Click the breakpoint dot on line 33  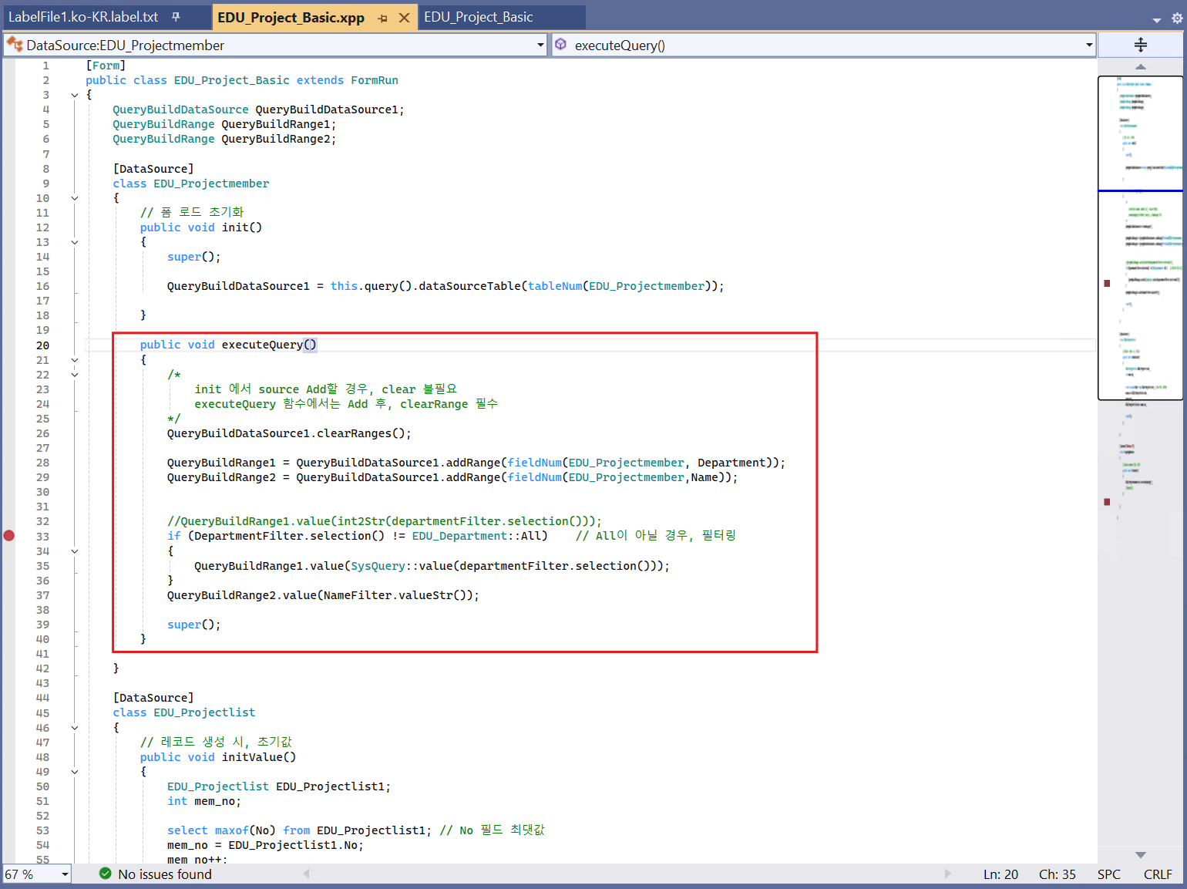pyautogui.click(x=9, y=536)
